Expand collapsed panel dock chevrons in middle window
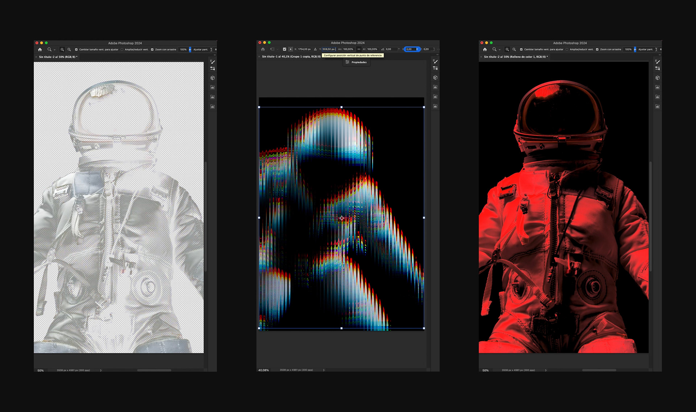This screenshot has height=412, width=696. click(437, 55)
